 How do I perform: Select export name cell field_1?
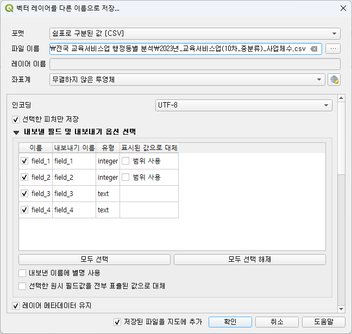click(74, 161)
